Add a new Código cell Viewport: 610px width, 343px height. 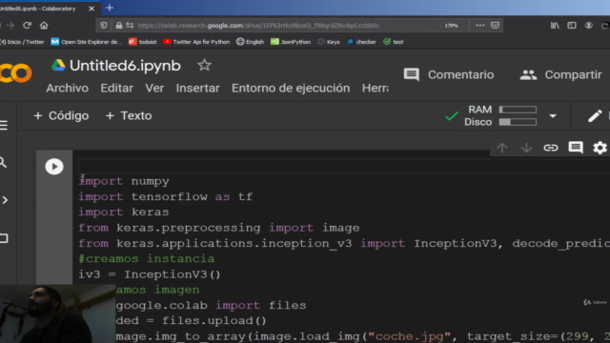click(x=61, y=116)
